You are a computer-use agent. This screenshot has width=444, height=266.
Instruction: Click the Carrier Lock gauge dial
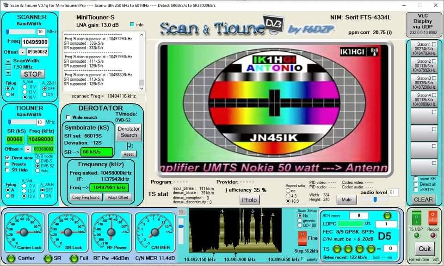point(24,232)
